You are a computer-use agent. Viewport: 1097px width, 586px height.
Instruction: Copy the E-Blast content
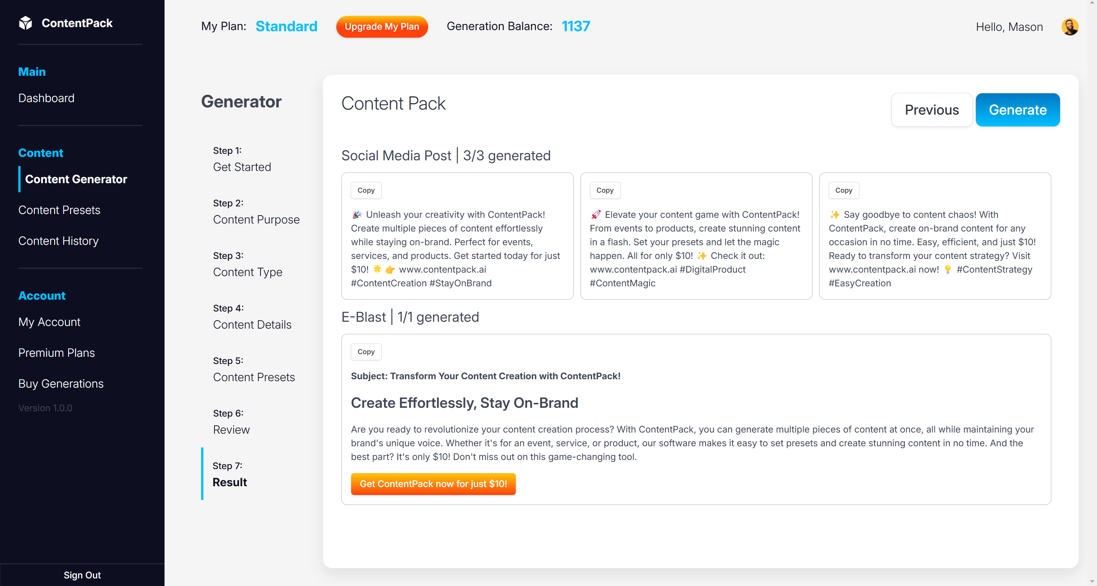tap(366, 351)
